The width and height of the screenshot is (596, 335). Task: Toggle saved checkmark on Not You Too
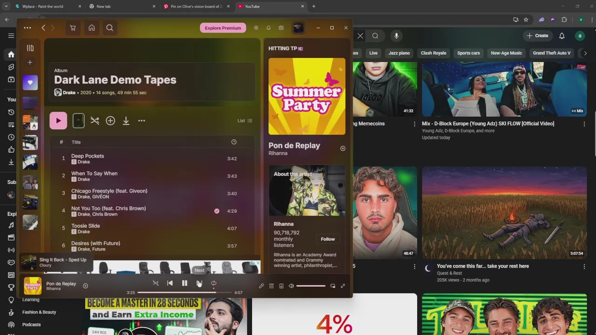click(217, 211)
